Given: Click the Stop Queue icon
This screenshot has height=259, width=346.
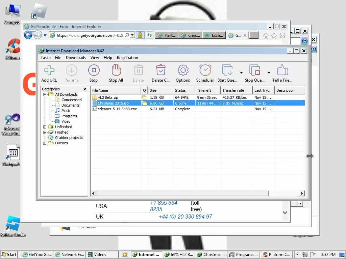Looking at the screenshot, I should point(255,70).
